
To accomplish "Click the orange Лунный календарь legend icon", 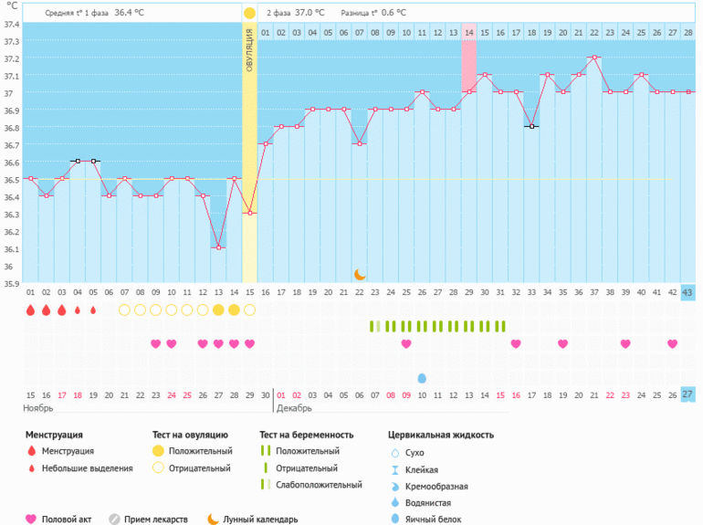I will (213, 519).
